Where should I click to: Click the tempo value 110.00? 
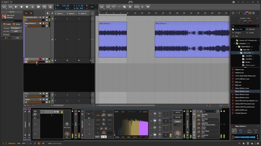click(66, 6)
